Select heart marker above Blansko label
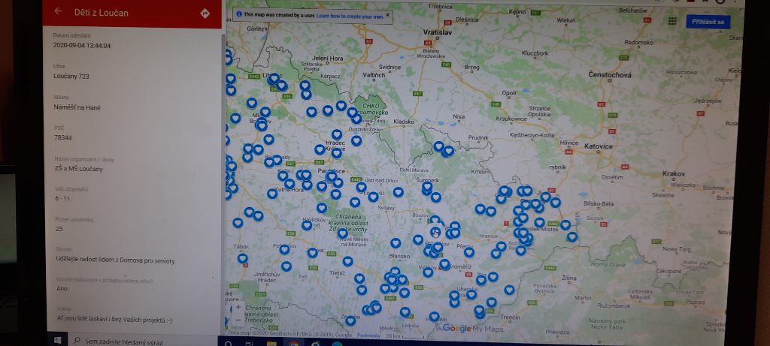 click(x=396, y=242)
